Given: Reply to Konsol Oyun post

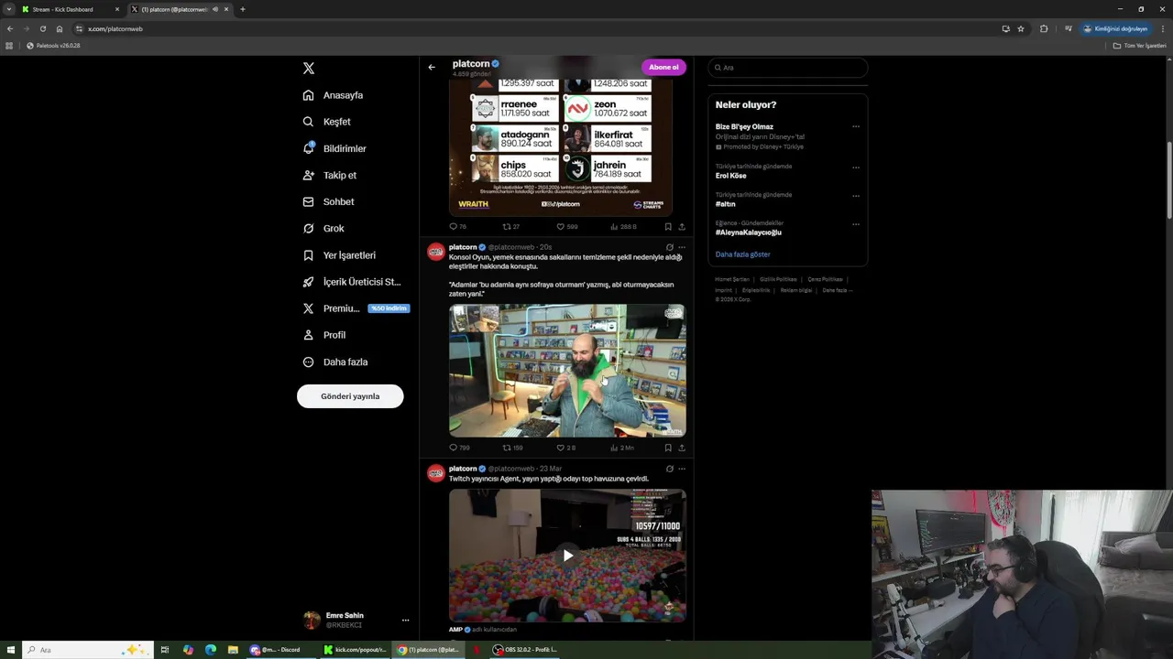Looking at the screenshot, I should pos(453,448).
